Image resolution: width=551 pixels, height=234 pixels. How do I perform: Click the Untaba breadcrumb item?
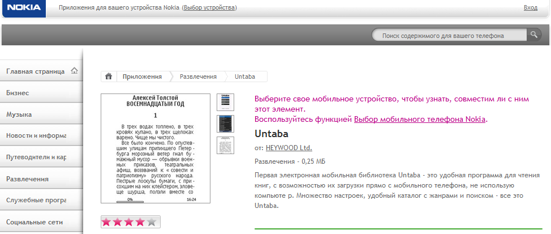point(245,76)
